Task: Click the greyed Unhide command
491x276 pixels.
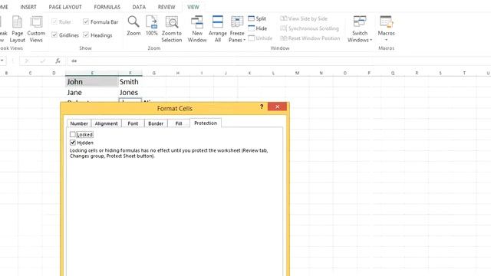Action: coord(260,38)
